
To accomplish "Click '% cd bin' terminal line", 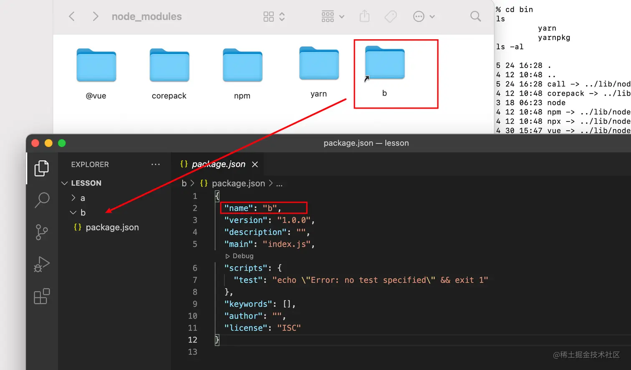I will click(x=514, y=10).
